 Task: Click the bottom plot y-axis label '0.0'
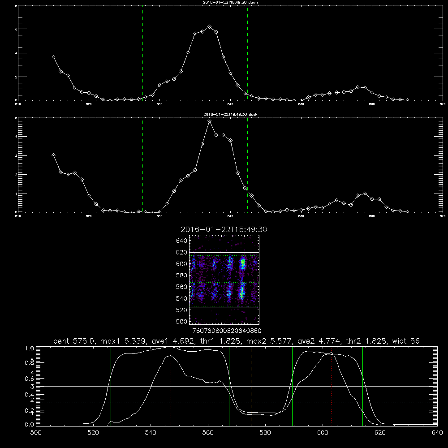(30, 425)
